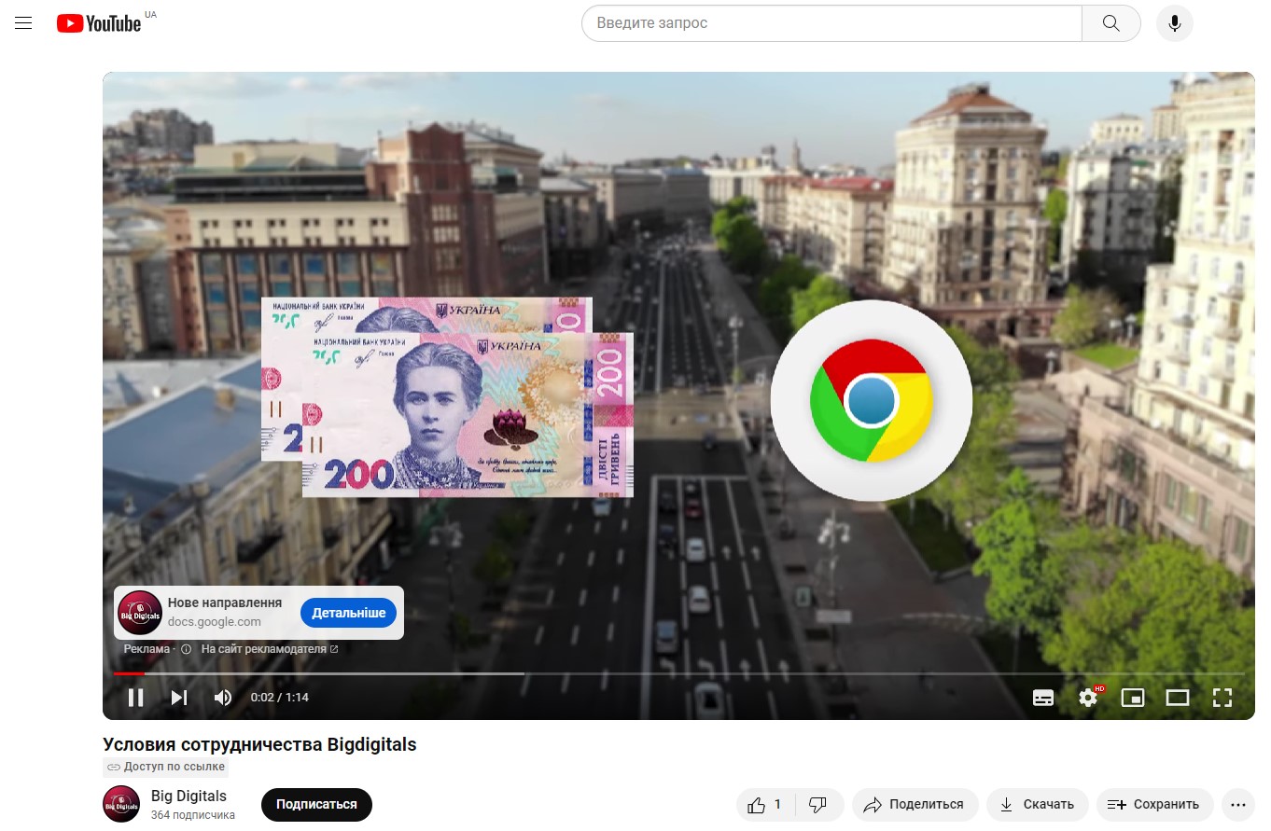Expand the more actions three-dot menu

point(1238,804)
